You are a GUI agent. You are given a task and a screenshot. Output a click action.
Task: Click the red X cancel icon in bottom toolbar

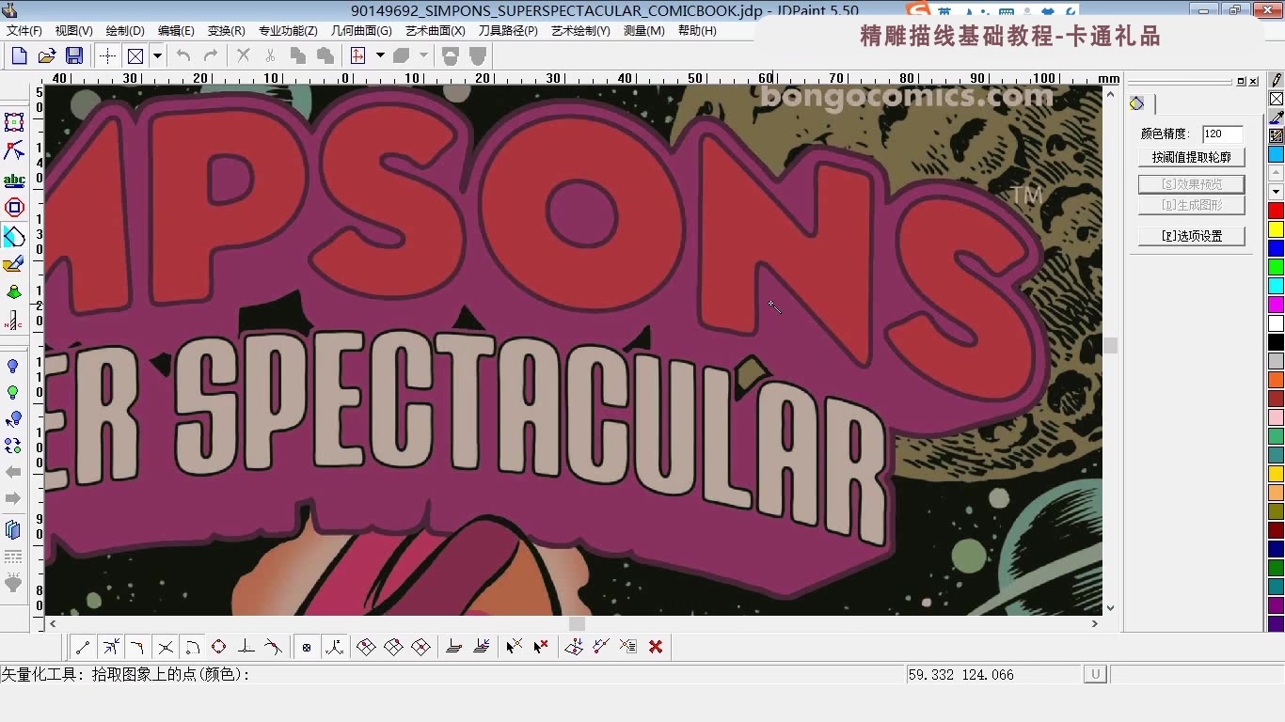tap(656, 647)
